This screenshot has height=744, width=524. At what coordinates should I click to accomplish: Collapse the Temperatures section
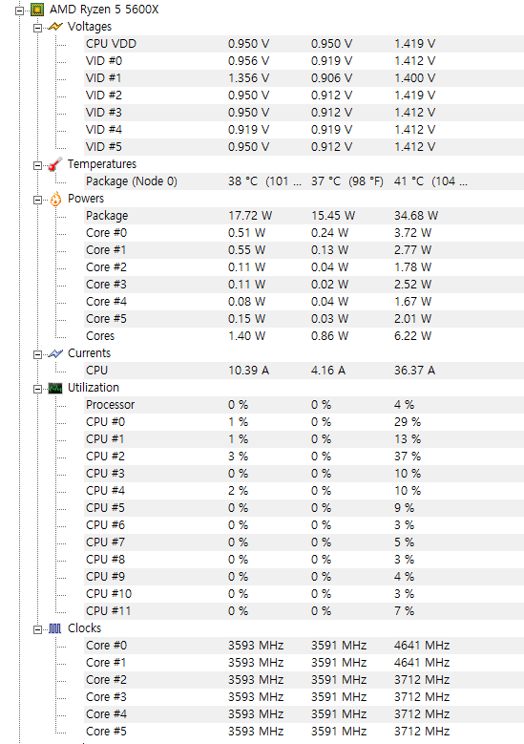click(x=37, y=165)
